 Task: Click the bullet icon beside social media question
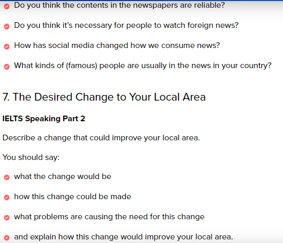(x=7, y=46)
